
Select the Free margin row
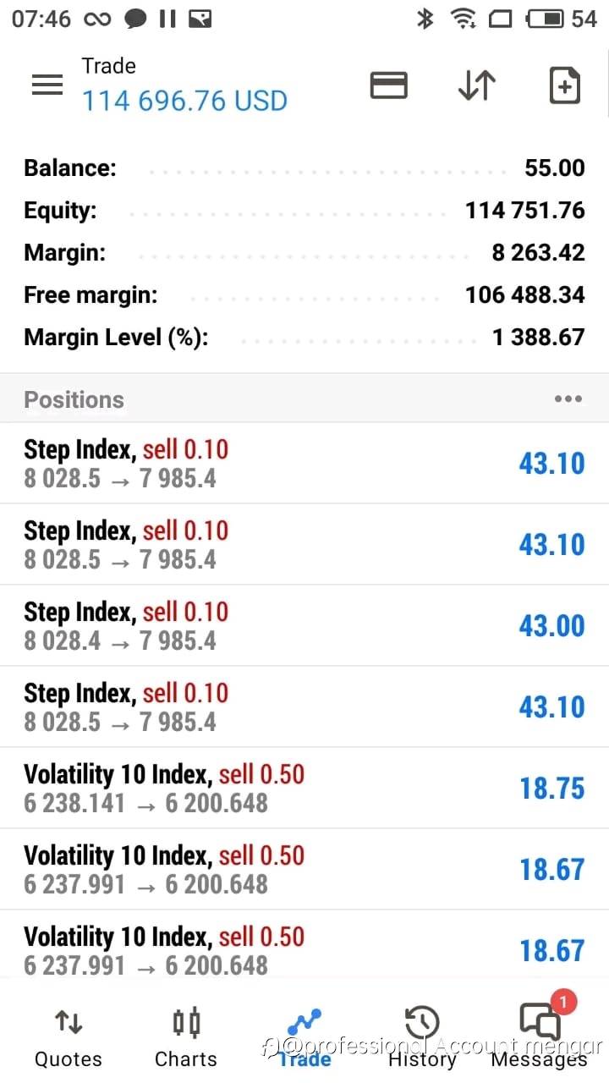(304, 294)
